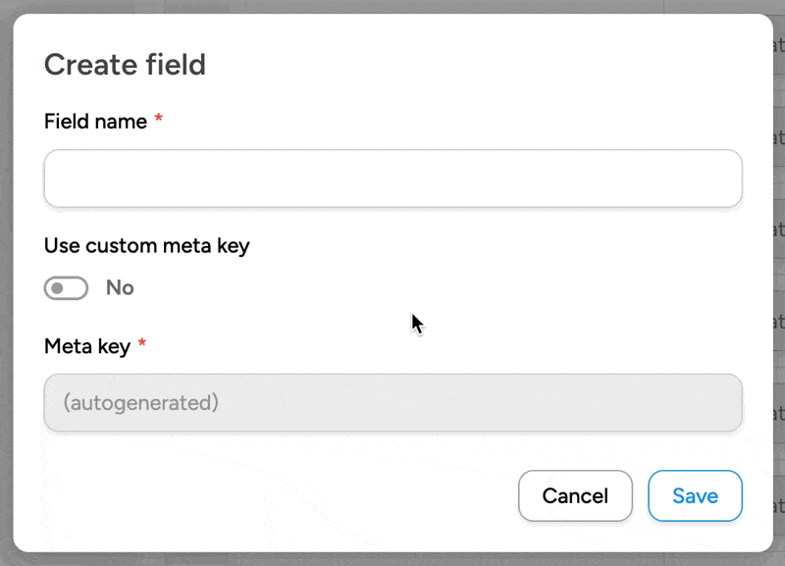785x566 pixels.
Task: Cancel the Create field dialog
Action: 575,496
